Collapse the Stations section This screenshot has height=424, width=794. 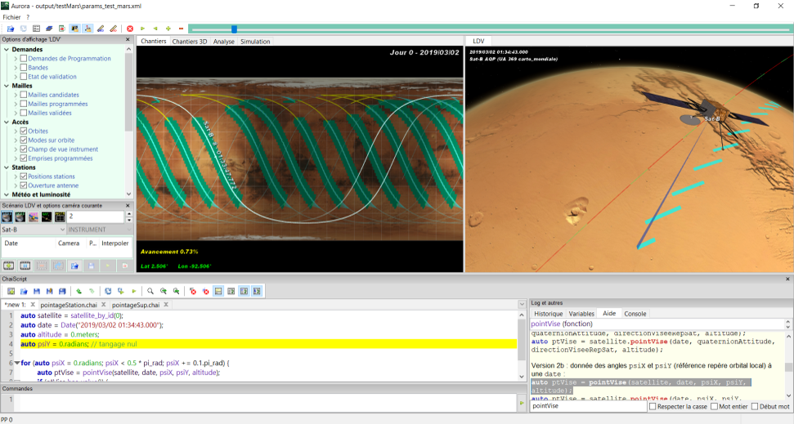click(x=7, y=167)
